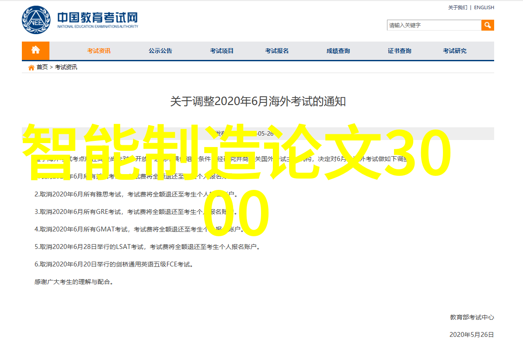Click the 关于我们 link at top
Viewport: 523px width, 350px height.
[x=457, y=7]
